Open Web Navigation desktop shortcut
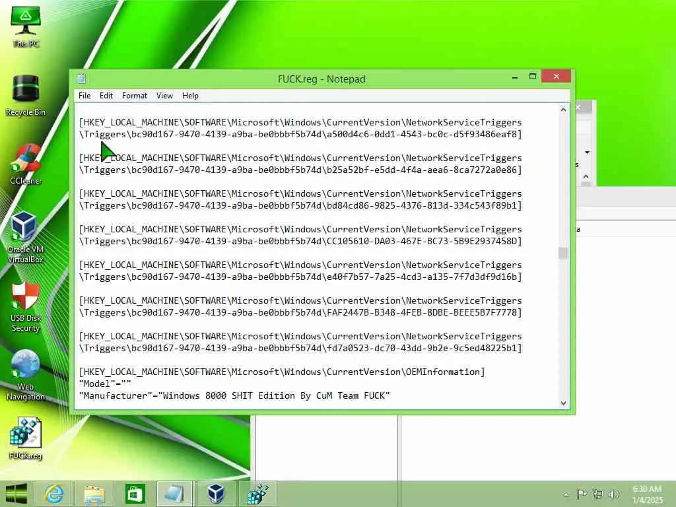The width and height of the screenshot is (676, 507). click(x=26, y=375)
